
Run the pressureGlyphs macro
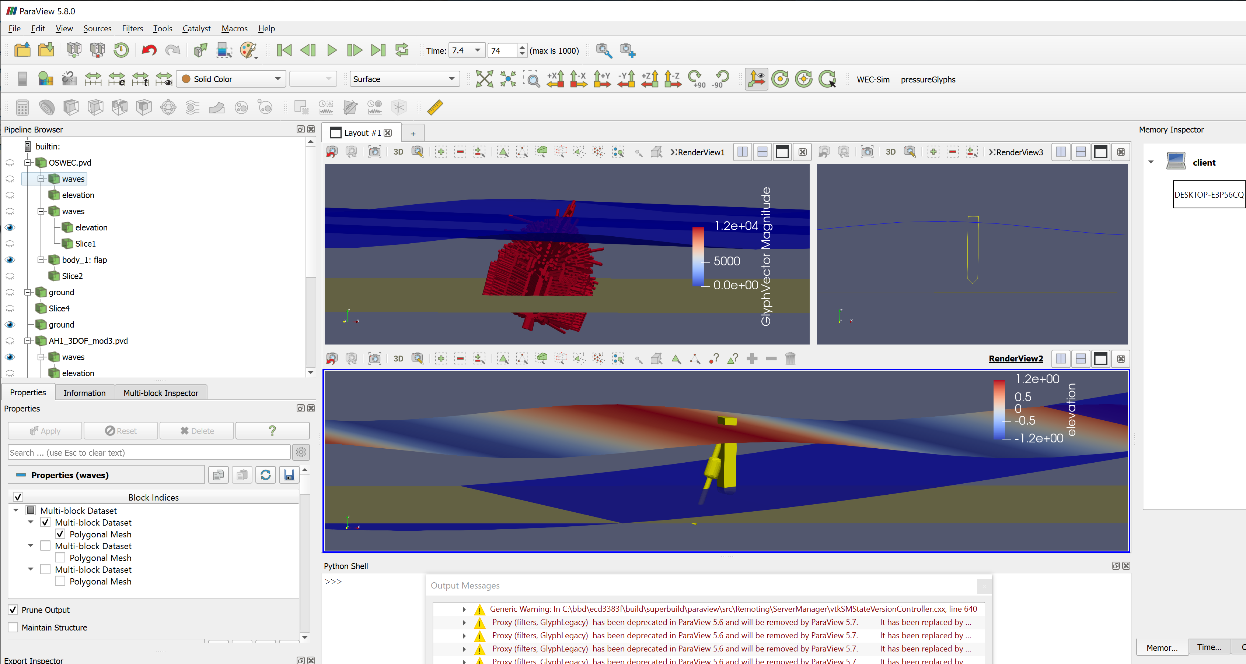pyautogui.click(x=928, y=79)
